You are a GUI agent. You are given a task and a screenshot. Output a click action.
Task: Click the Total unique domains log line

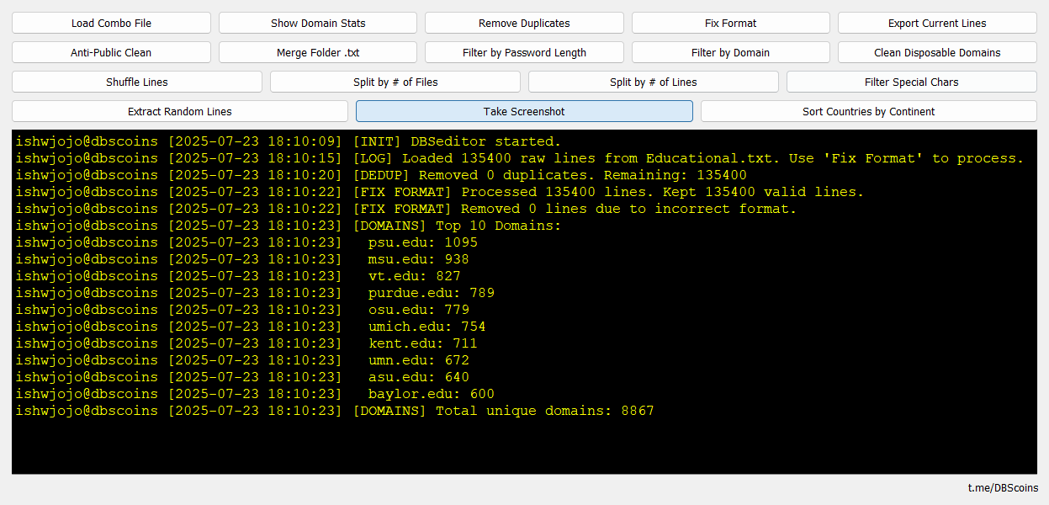(x=502, y=411)
